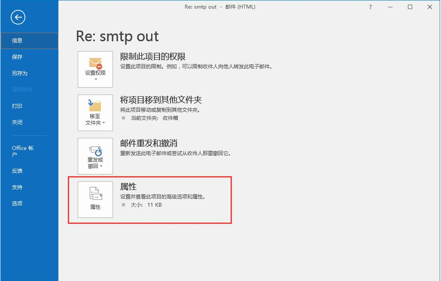Click the 重发或撤回 resend icon
This screenshot has height=281, width=441.
(x=95, y=151)
